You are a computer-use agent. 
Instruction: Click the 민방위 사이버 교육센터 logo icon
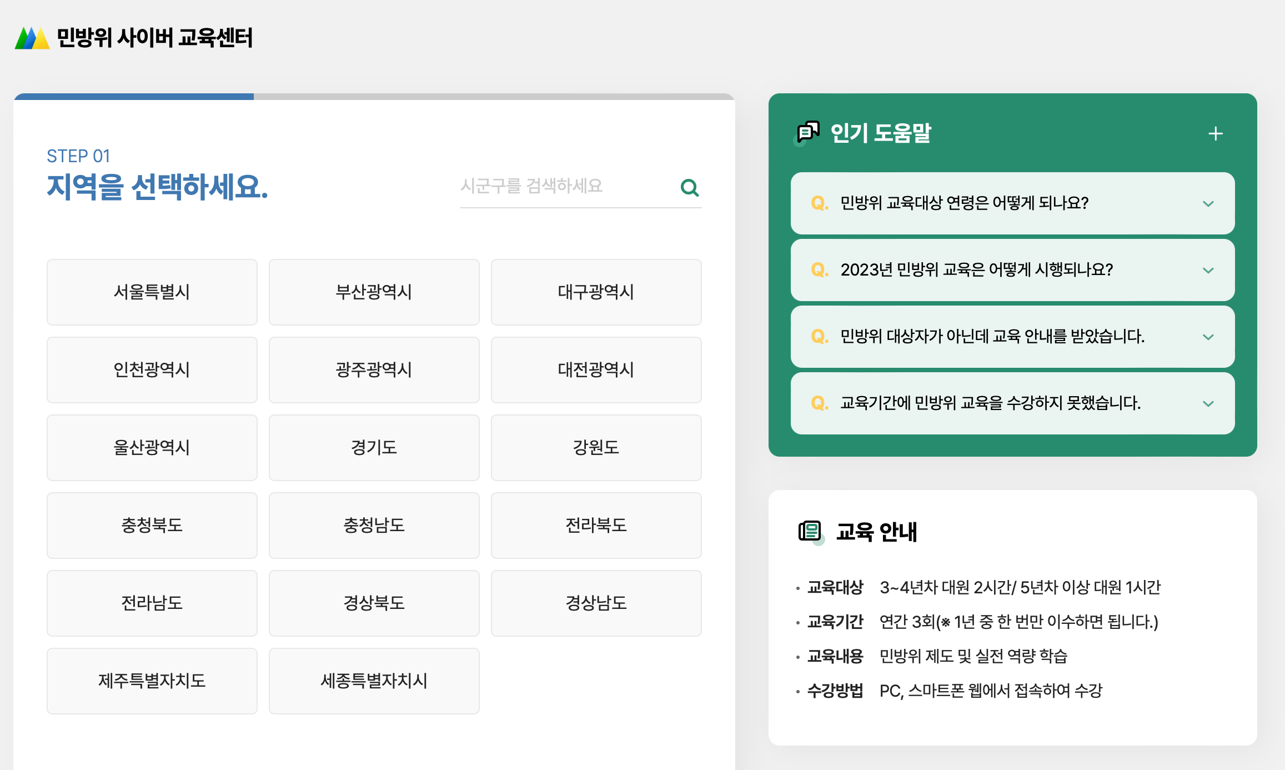[32, 38]
